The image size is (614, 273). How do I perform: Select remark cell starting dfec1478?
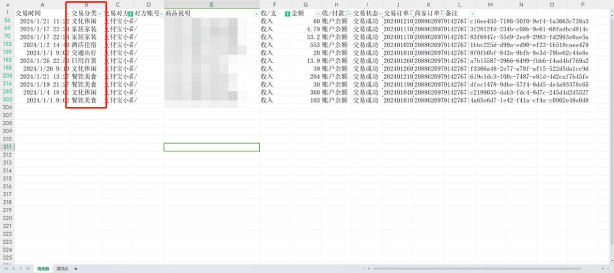pos(529,84)
